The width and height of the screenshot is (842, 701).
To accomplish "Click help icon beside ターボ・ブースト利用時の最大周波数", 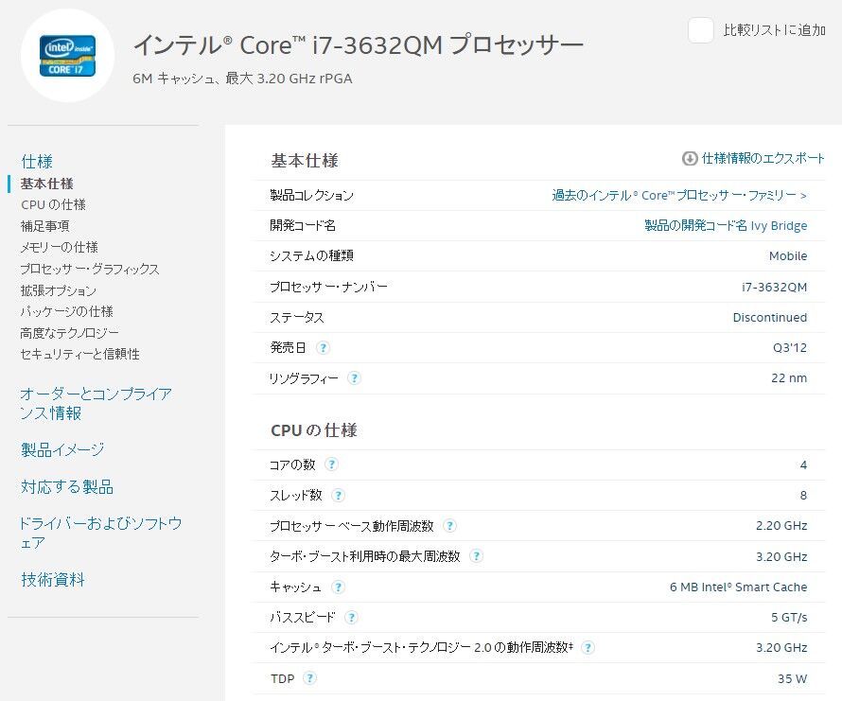I will point(476,556).
